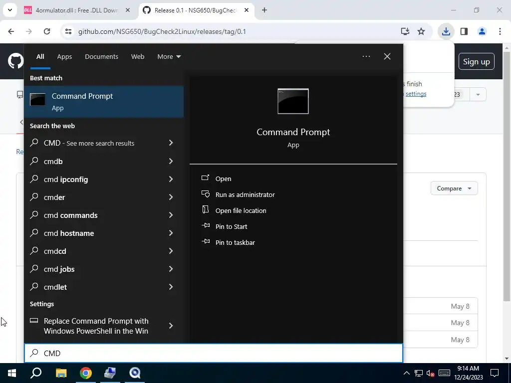Open search panel options ellipsis menu
Viewport: 511px width, 383px height.
tap(366, 56)
